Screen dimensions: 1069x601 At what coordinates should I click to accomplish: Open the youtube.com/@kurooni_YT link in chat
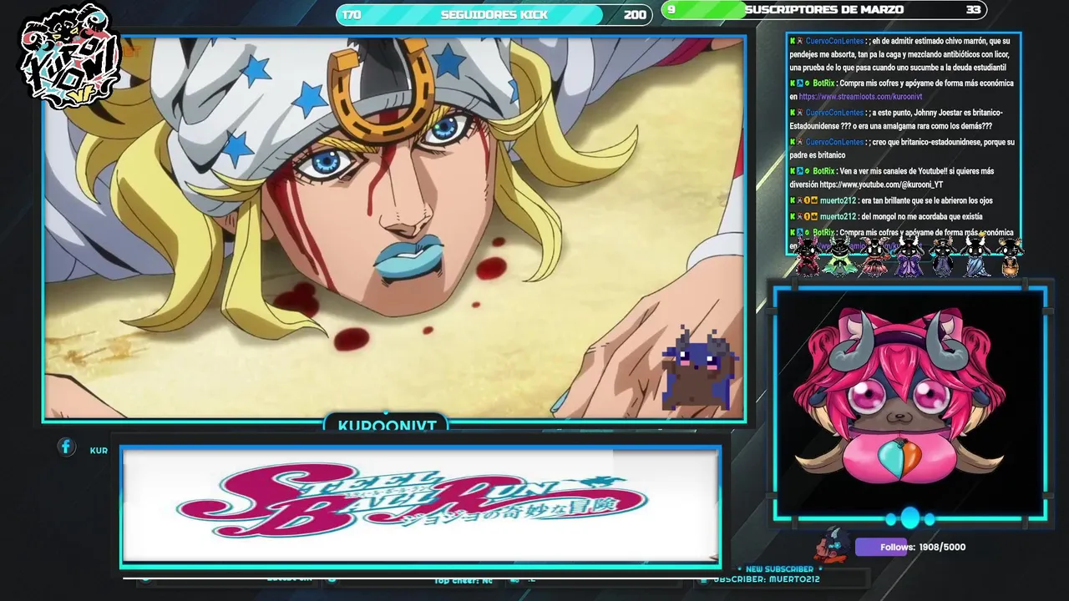click(881, 184)
